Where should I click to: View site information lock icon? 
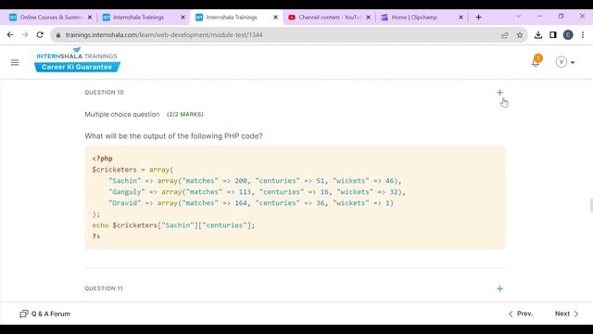58,35
